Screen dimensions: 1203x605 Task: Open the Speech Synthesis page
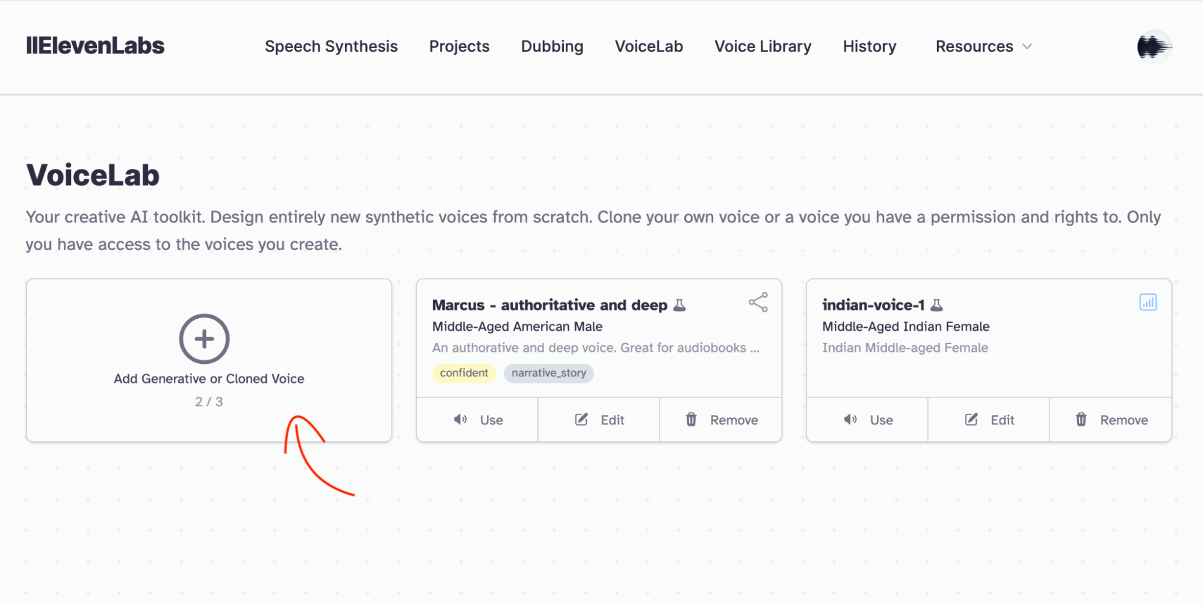pyautogui.click(x=331, y=46)
